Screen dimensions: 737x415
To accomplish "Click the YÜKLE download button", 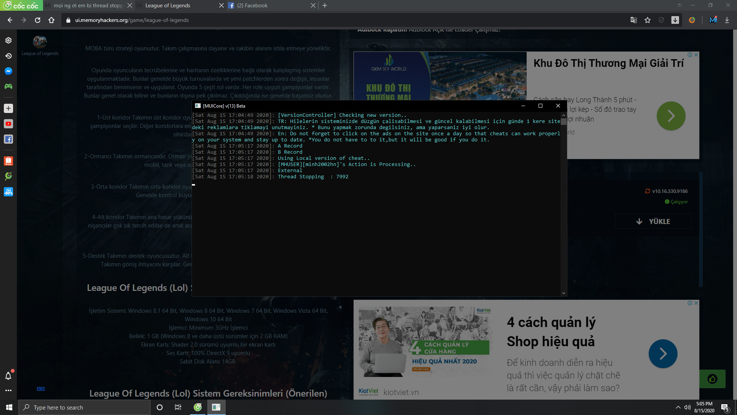I will (x=653, y=221).
